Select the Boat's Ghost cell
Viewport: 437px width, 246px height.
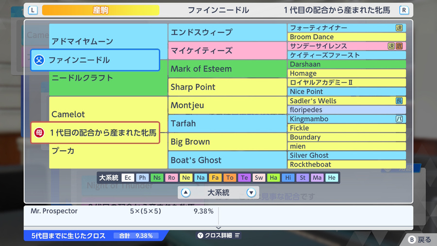tap(227, 160)
